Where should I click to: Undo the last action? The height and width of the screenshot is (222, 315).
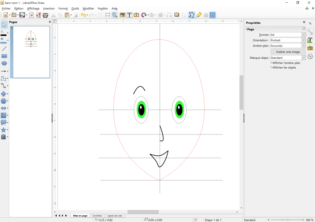pyautogui.click(x=83, y=15)
